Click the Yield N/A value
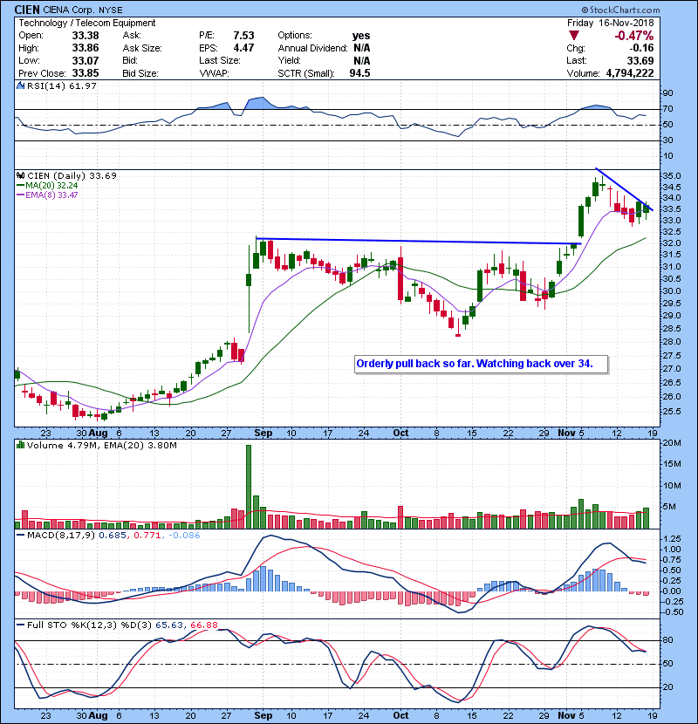 click(362, 60)
